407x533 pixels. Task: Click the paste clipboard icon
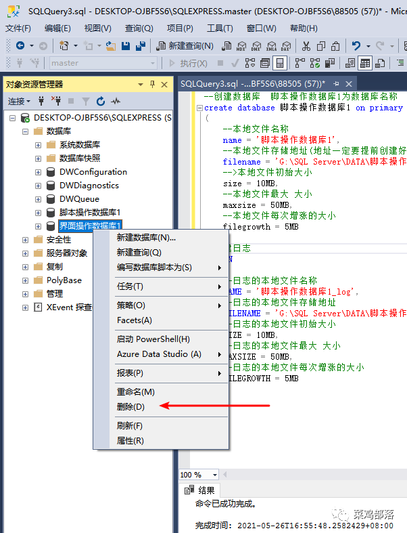tap(335, 46)
